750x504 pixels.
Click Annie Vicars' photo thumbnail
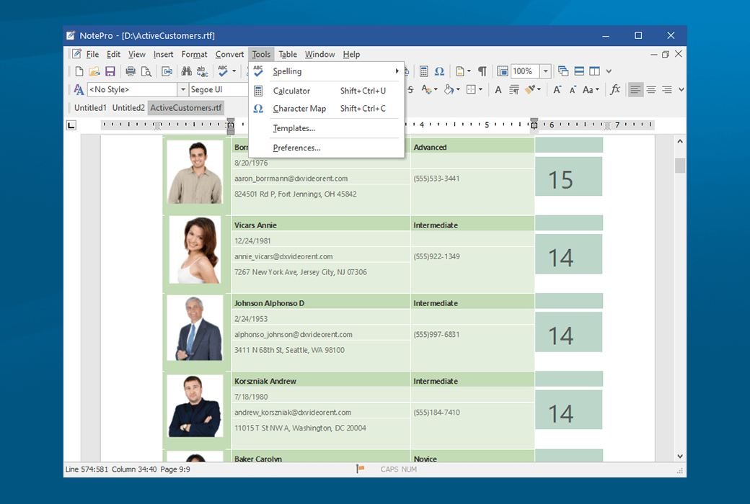coord(195,250)
